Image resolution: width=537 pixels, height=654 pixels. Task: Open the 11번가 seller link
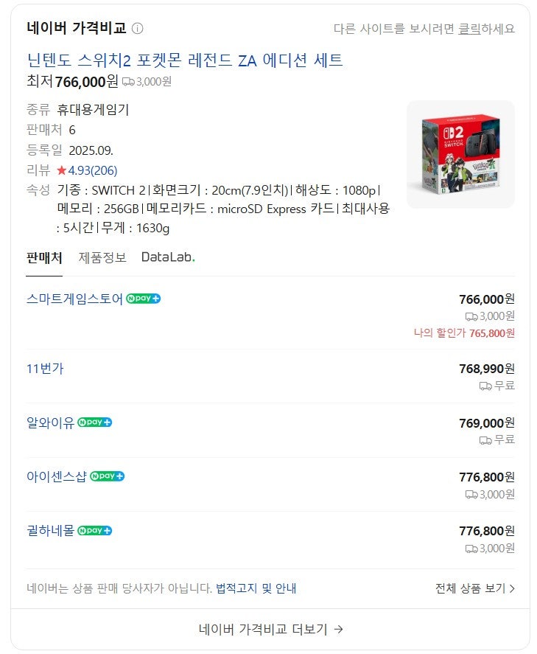coord(45,369)
